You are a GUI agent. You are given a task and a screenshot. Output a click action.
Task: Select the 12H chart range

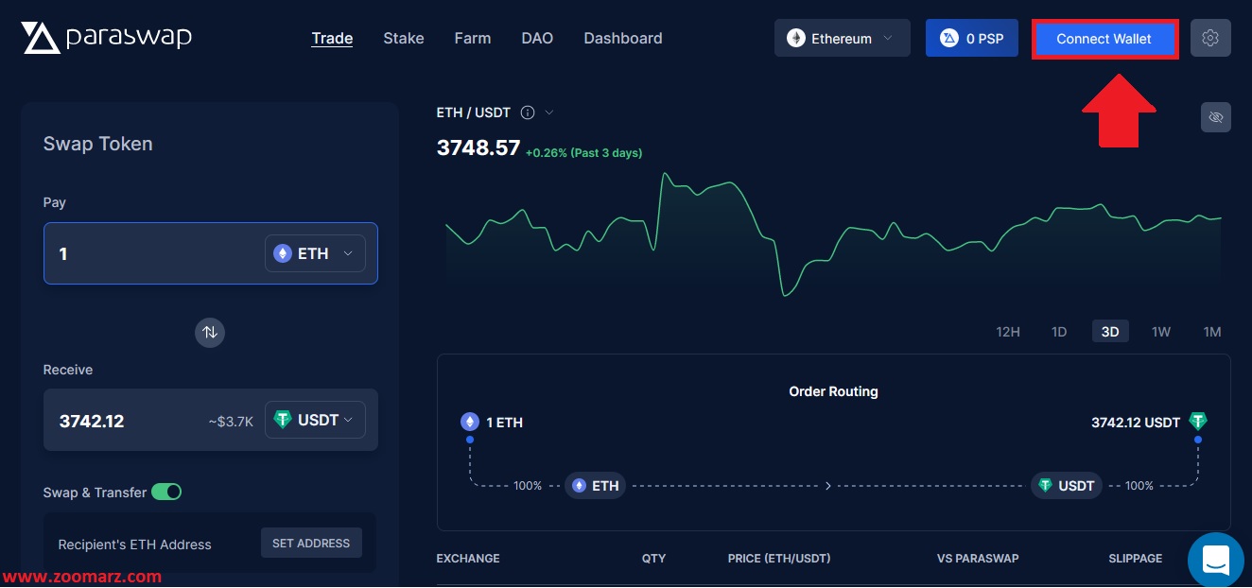(1008, 332)
